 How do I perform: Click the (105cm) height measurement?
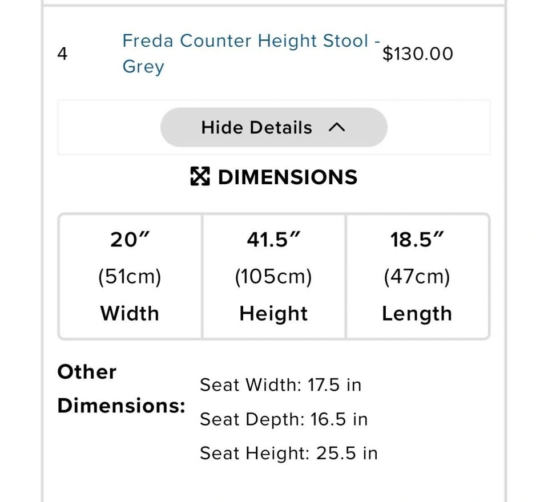[x=273, y=277]
